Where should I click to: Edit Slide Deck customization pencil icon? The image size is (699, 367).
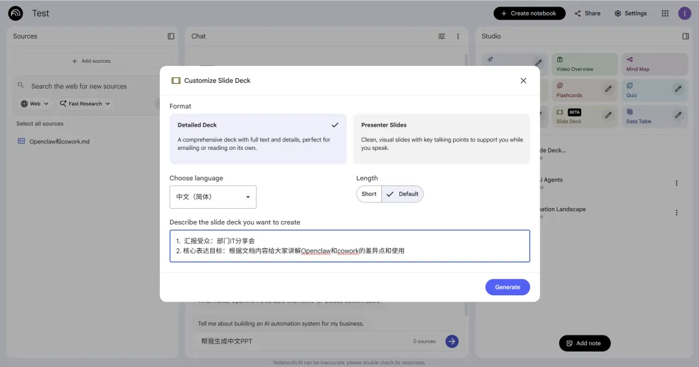pos(608,115)
